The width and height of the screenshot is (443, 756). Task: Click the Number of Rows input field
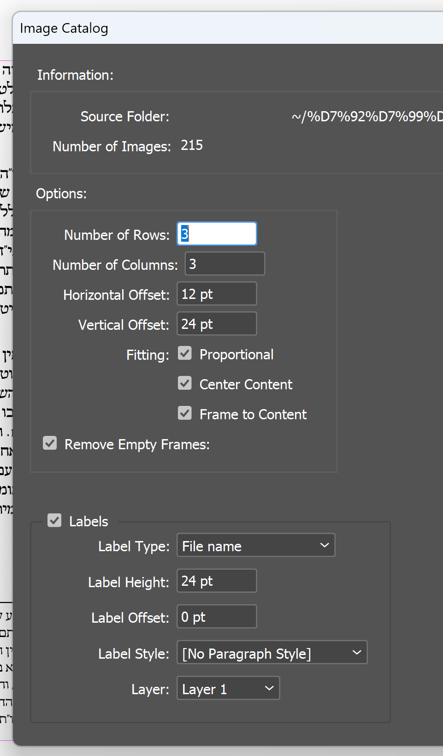pos(217,234)
